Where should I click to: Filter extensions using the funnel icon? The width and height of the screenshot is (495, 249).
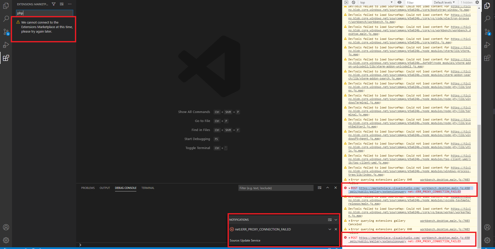pyautogui.click(x=54, y=4)
